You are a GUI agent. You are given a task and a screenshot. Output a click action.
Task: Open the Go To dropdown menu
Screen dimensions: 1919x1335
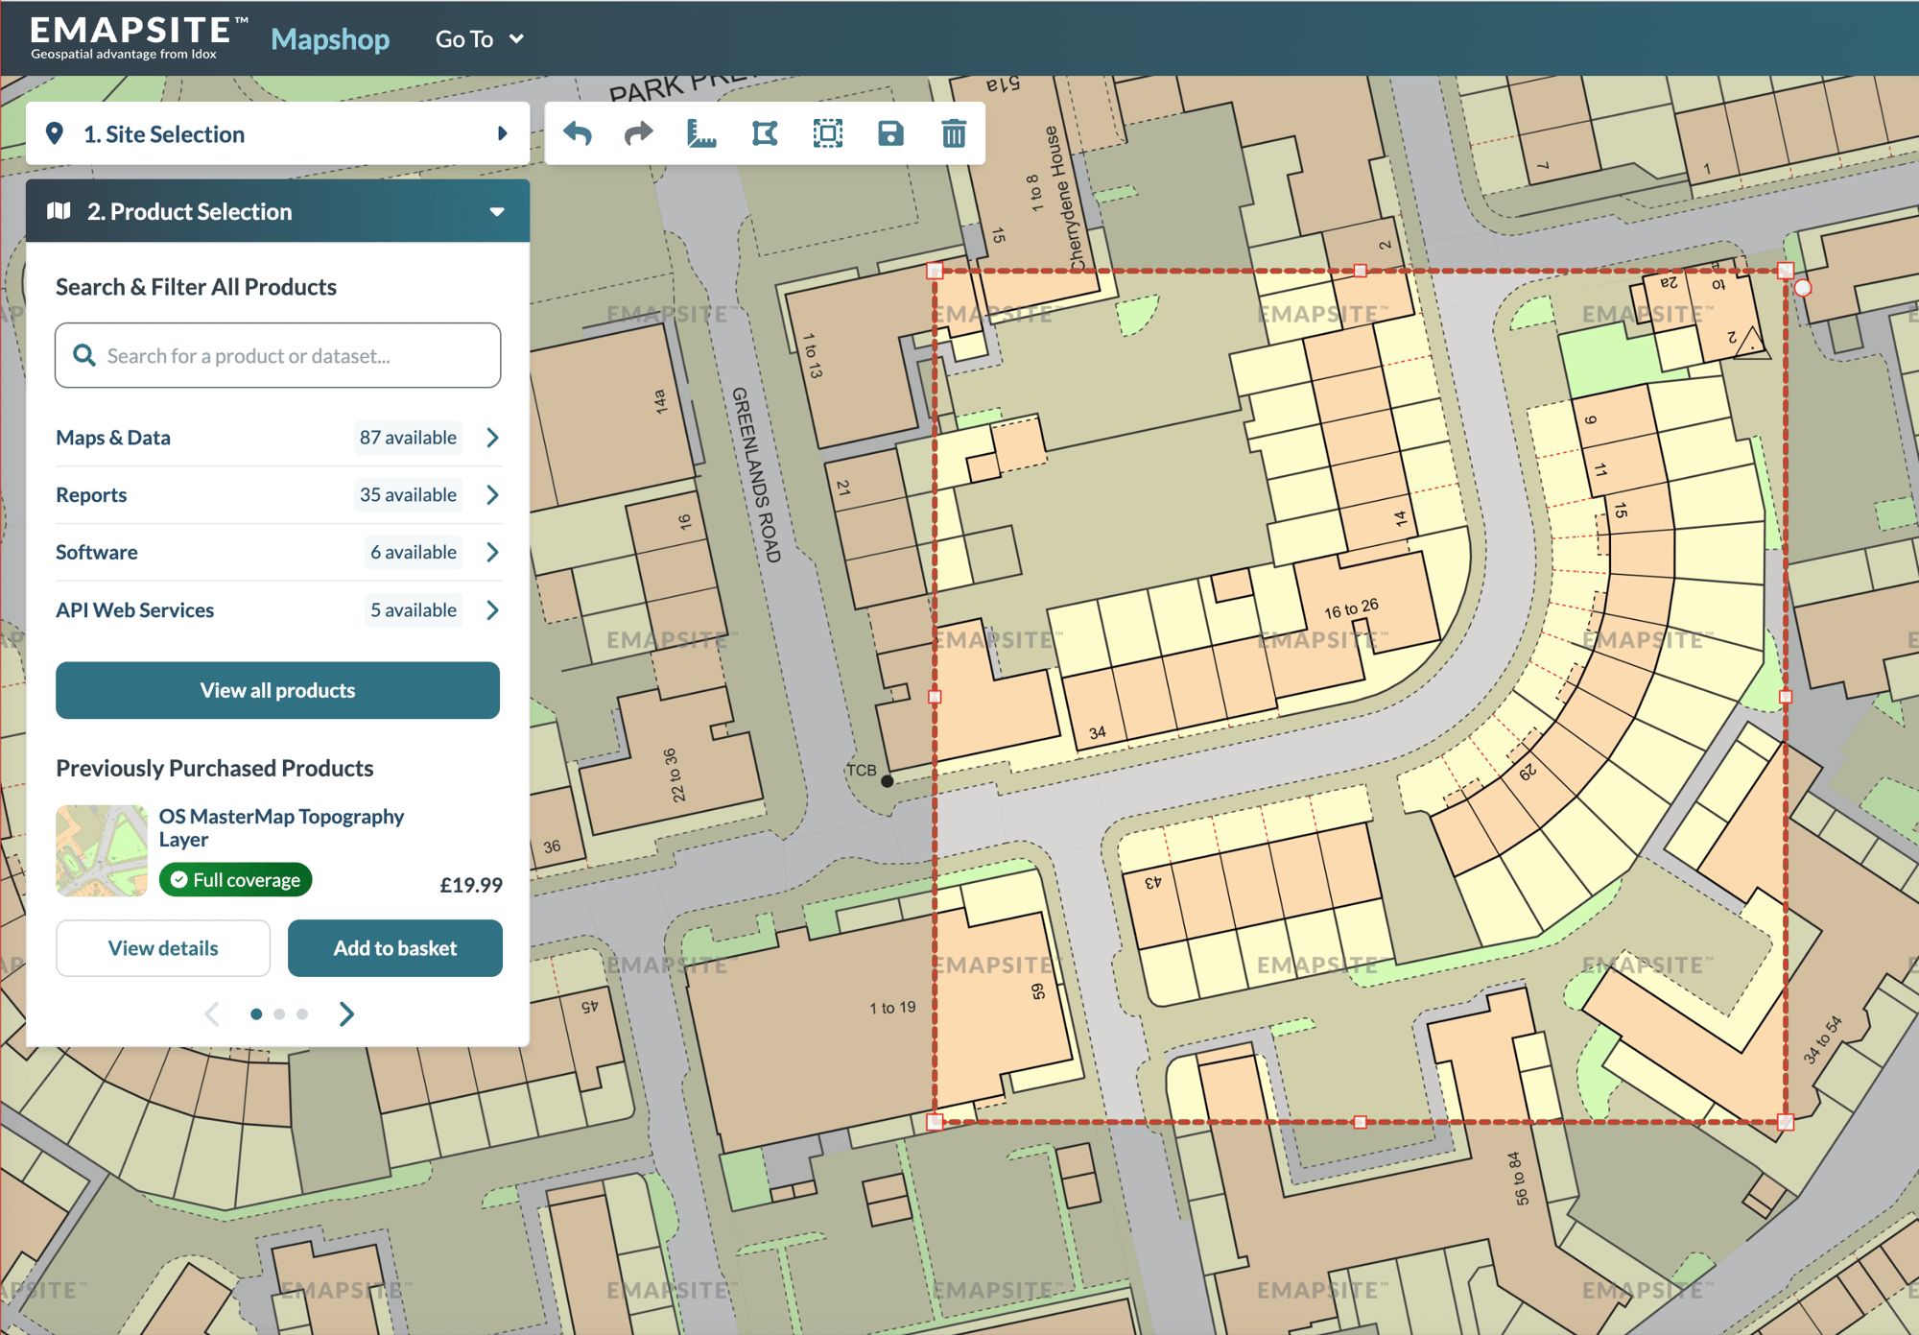(479, 38)
